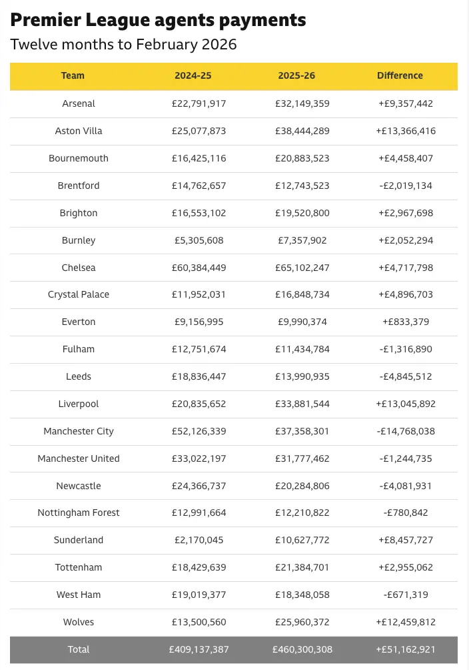The image size is (469, 670).
Task: Click Everton's difference value +£833,379
Action: [x=406, y=322]
